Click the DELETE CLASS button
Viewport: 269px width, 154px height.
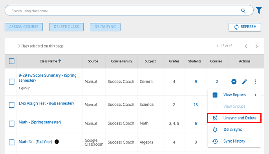click(66, 27)
